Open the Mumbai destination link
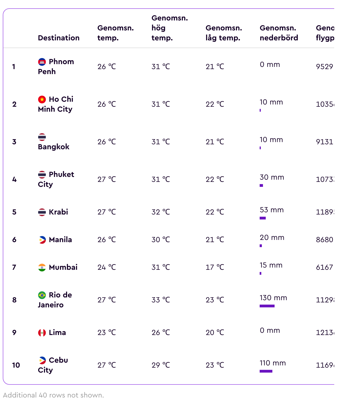This screenshot has width=337, height=403. point(63,267)
